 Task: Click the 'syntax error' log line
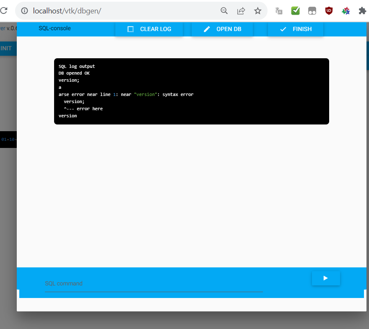[126, 94]
